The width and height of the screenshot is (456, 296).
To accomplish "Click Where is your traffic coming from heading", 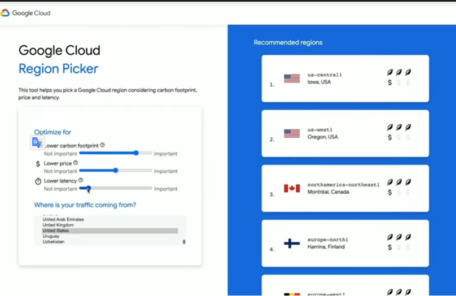I will pos(85,205).
